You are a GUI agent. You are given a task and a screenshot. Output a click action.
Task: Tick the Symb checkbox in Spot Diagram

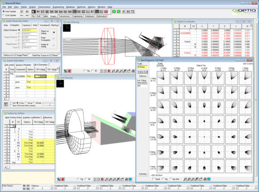[x=153, y=179]
